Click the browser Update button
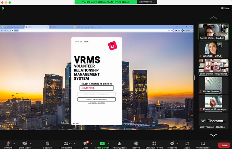This screenshot has height=149, width=232. pyautogui.click(x=188, y=30)
